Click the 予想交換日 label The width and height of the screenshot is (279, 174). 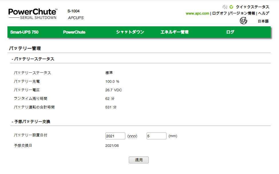pos(23,146)
